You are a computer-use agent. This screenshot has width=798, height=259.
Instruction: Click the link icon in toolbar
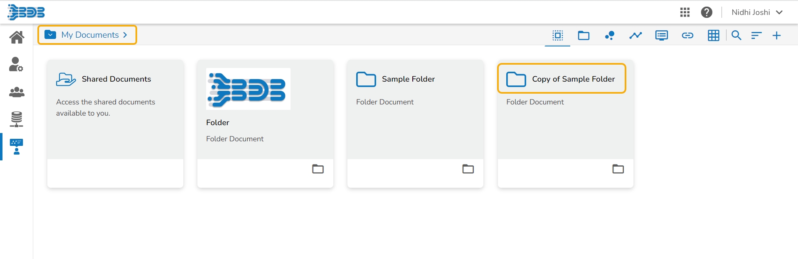687,36
